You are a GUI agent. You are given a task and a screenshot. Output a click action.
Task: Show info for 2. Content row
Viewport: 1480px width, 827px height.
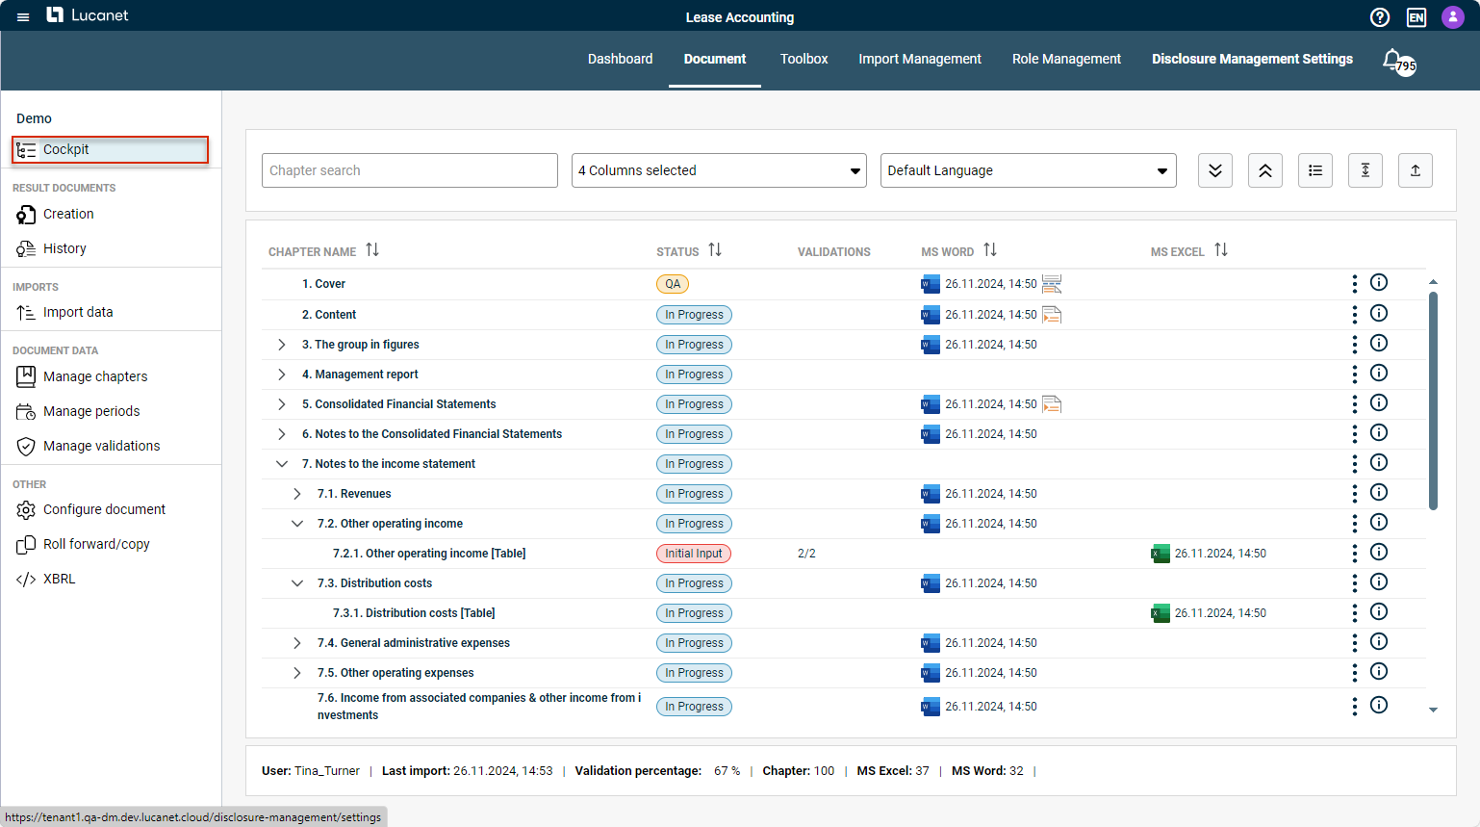click(x=1379, y=313)
